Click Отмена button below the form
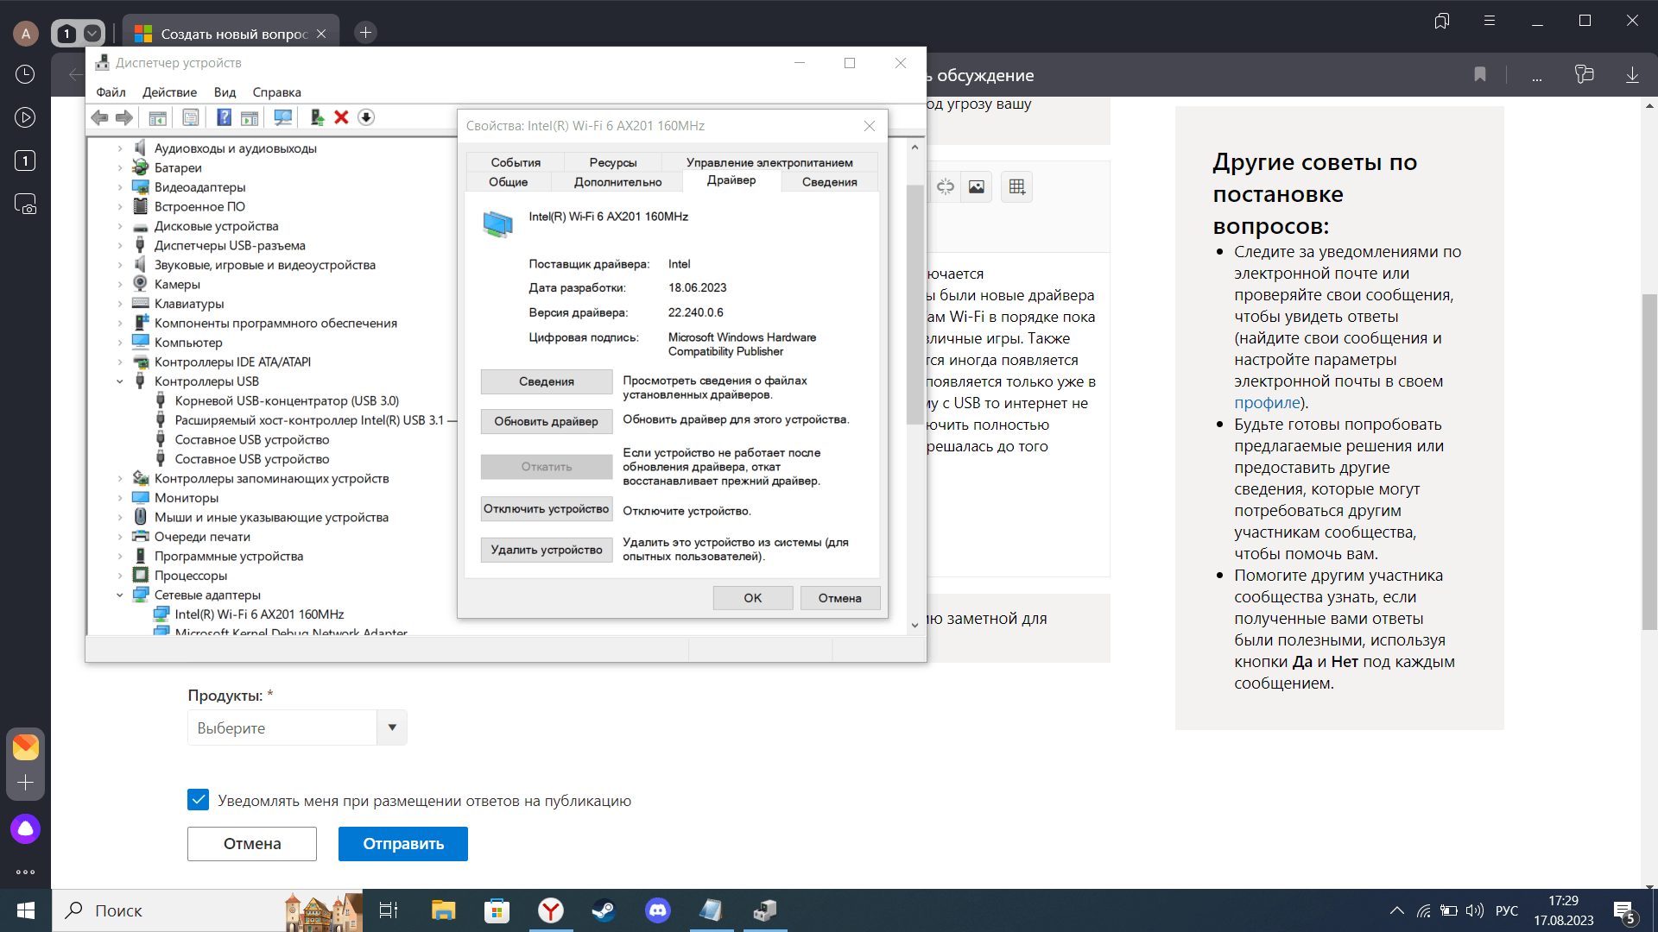The image size is (1658, 932). point(252,844)
